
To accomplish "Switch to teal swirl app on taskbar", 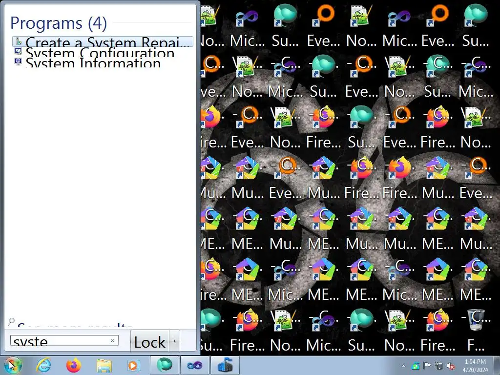I will coord(164,365).
